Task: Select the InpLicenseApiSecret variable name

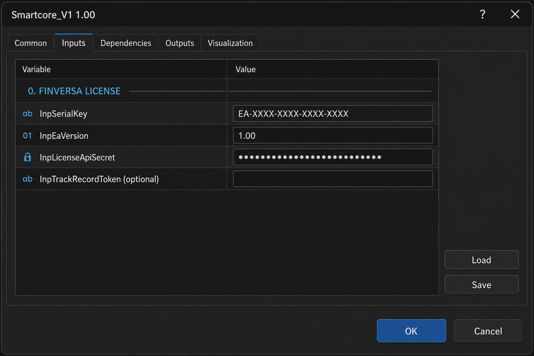Action: pos(77,157)
